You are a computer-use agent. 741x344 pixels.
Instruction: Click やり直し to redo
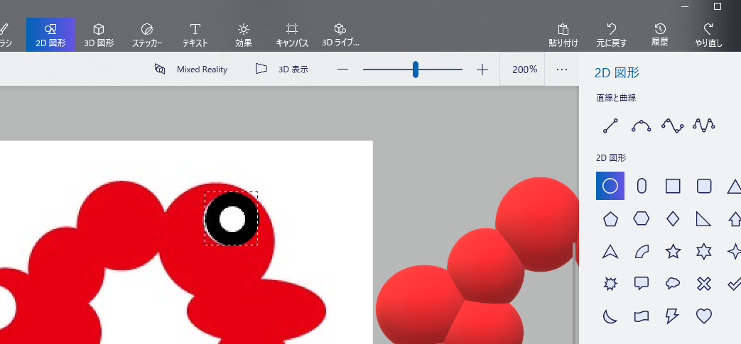tap(708, 35)
